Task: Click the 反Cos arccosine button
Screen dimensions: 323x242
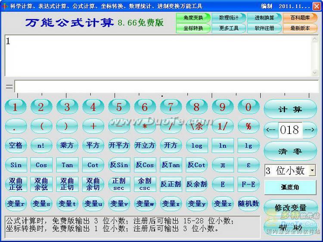Action: (x=145, y=165)
